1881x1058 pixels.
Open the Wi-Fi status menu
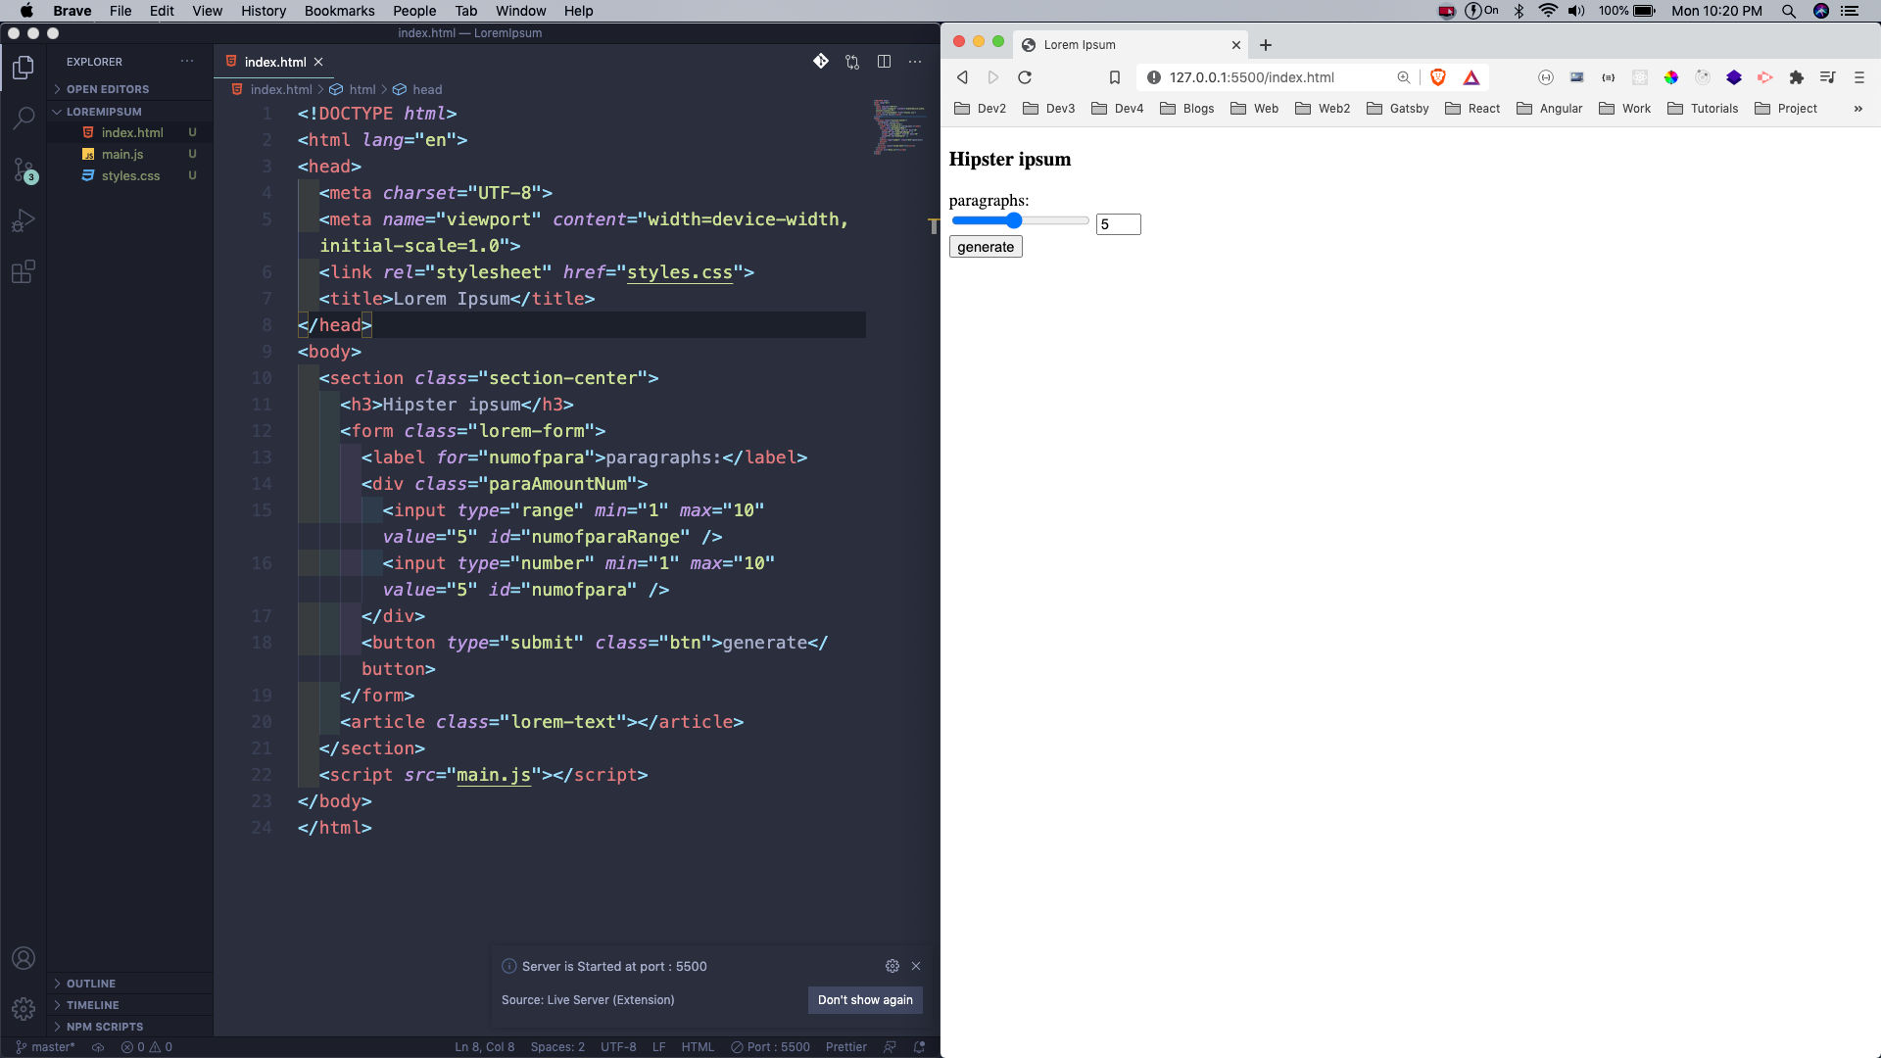1548,11
